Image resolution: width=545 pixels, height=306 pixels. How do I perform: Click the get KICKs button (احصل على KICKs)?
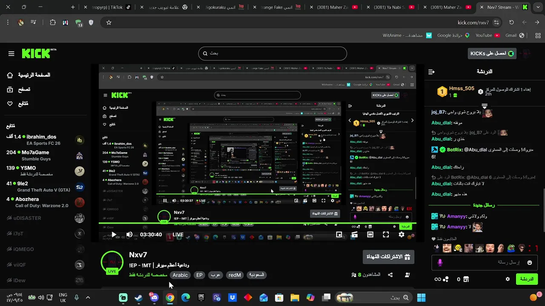[492, 54]
